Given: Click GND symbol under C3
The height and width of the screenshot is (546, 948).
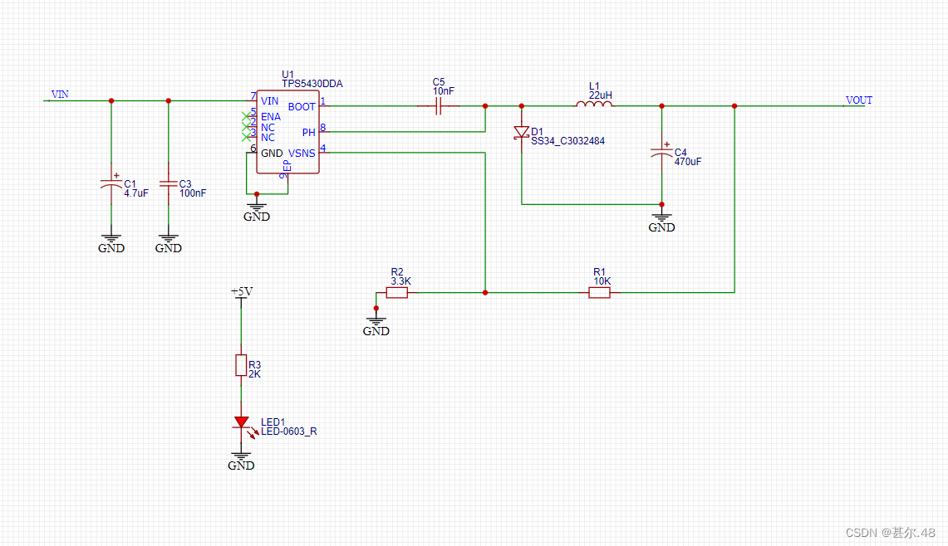Looking at the screenshot, I should [168, 243].
